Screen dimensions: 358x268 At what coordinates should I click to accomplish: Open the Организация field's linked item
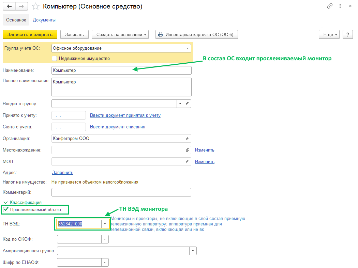click(x=188, y=139)
